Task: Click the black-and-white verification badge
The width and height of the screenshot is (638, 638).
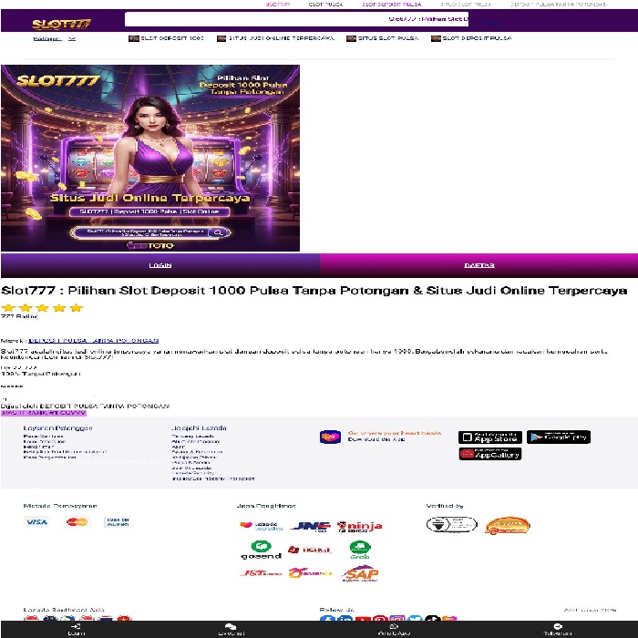Action: [x=452, y=524]
